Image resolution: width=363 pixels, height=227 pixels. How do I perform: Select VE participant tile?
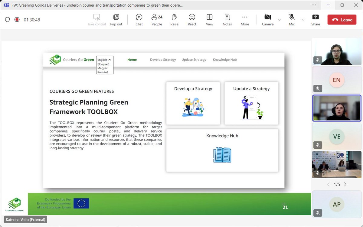[x=336, y=136]
